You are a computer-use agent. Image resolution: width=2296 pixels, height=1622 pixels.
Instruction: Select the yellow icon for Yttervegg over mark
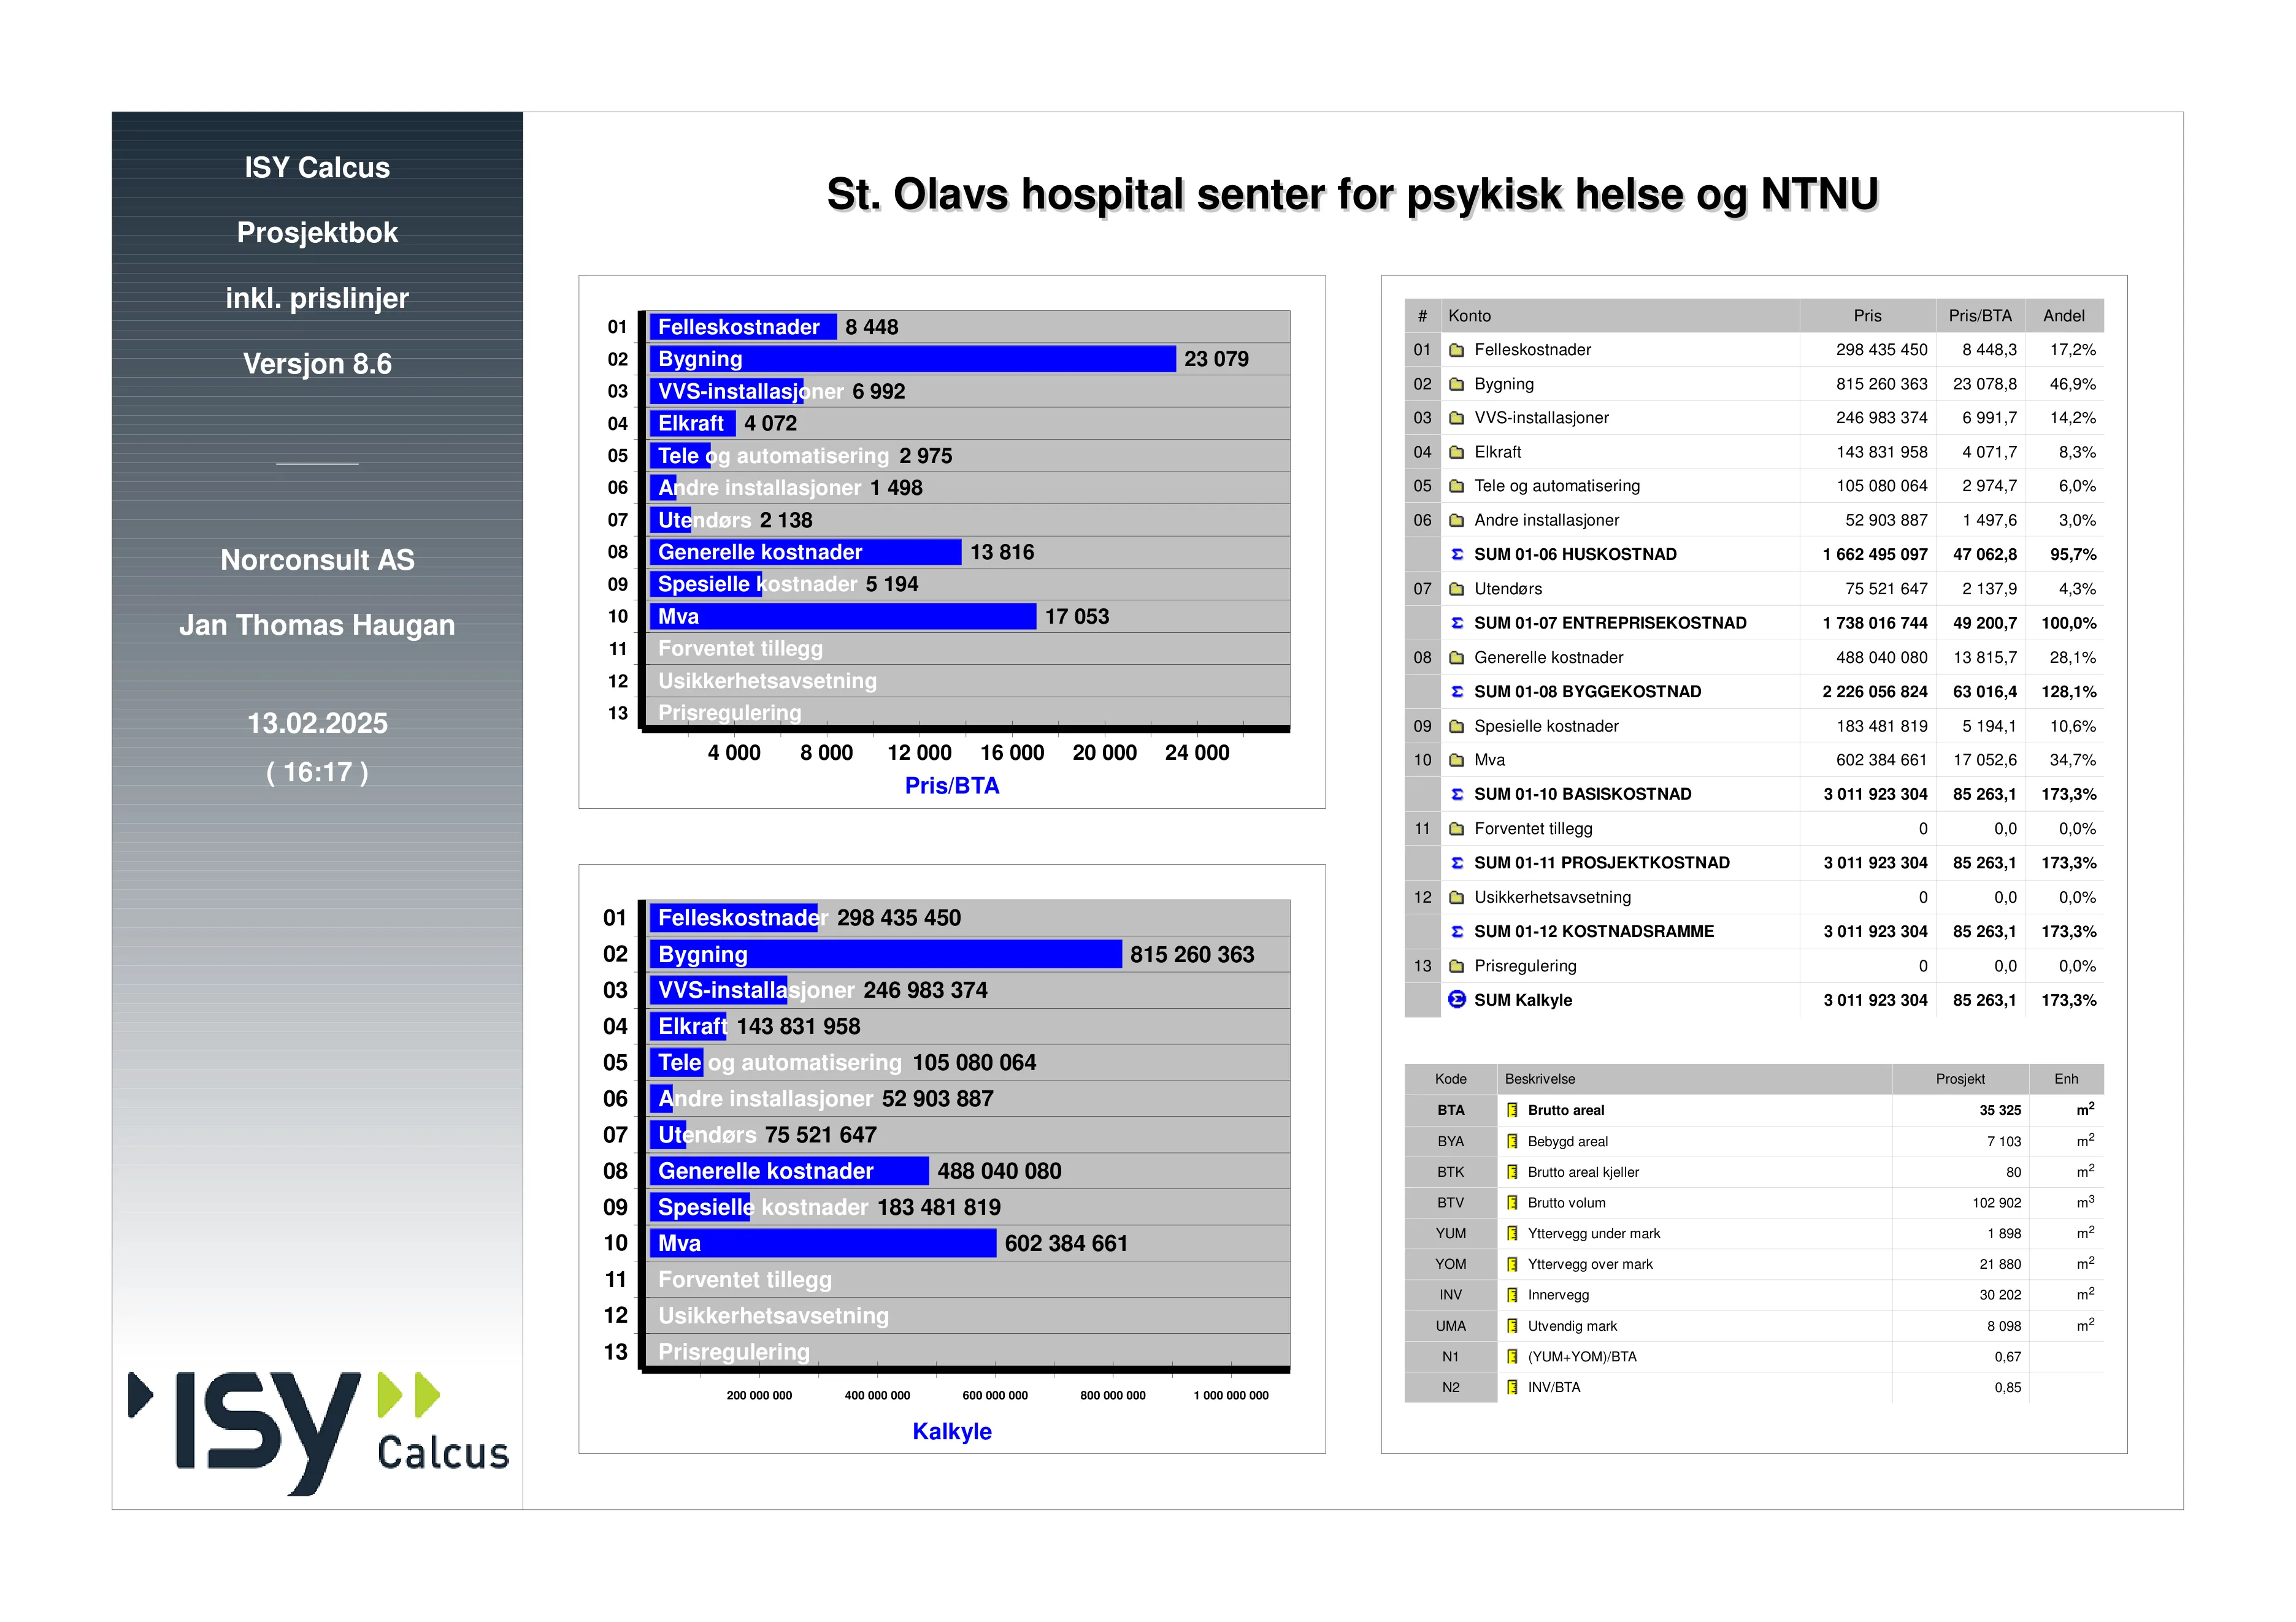click(x=1512, y=1264)
